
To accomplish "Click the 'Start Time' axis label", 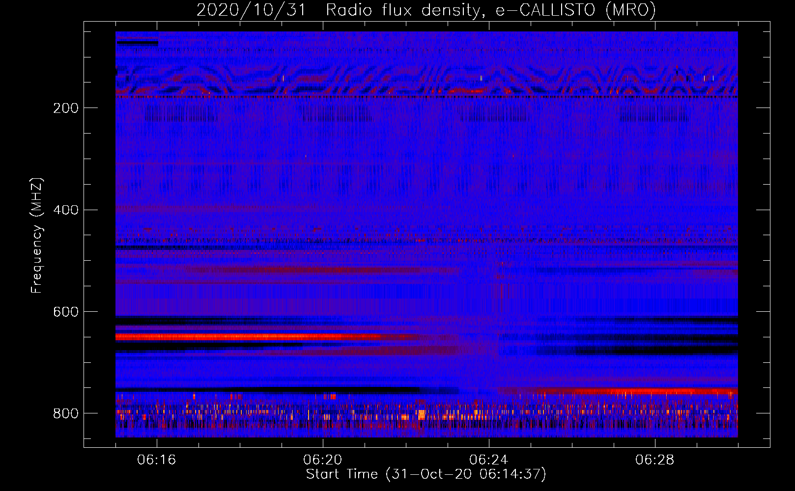I will click(x=426, y=474).
